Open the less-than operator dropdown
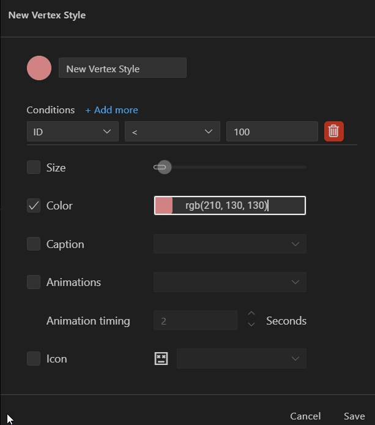375x425 pixels. [x=172, y=132]
